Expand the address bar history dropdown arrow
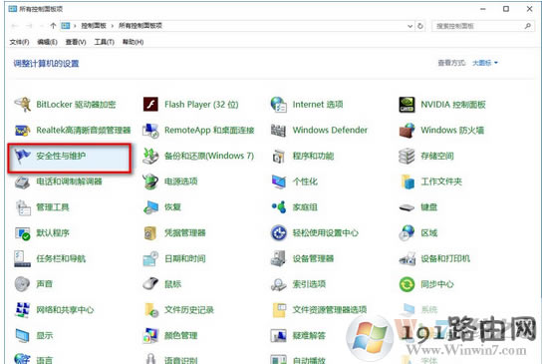543x364 pixels. 409,26
